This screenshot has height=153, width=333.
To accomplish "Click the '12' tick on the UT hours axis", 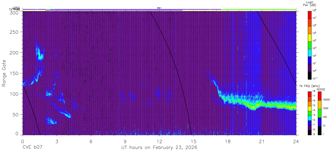I will click(159, 141).
